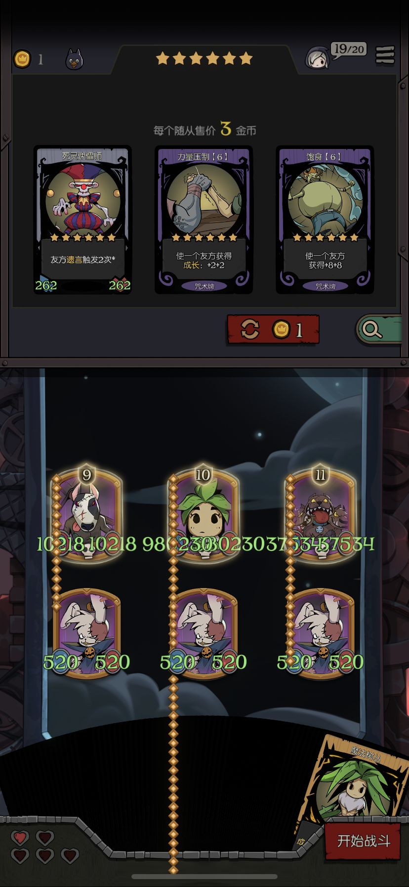Open the hamburger menu icon

385,55
